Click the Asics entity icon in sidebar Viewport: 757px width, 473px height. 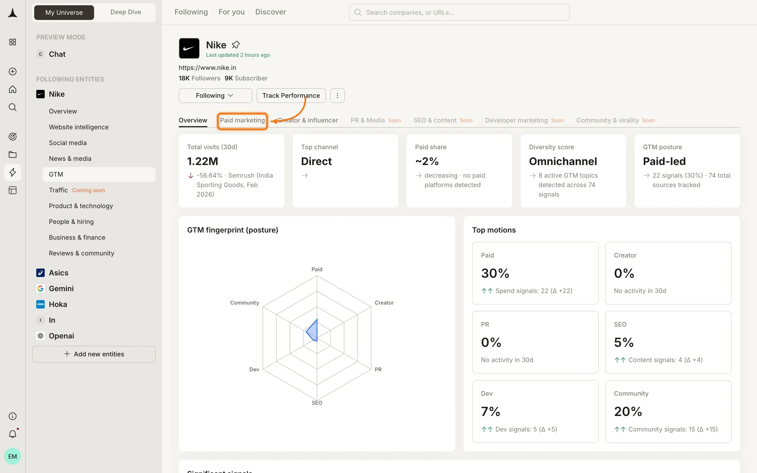[40, 273]
